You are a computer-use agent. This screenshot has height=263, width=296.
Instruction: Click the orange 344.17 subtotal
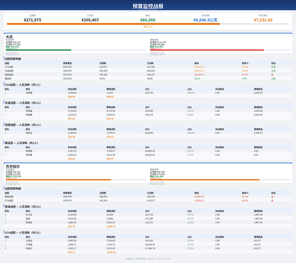point(72,252)
